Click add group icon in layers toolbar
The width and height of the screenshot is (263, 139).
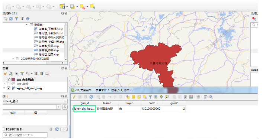tap(11, 74)
